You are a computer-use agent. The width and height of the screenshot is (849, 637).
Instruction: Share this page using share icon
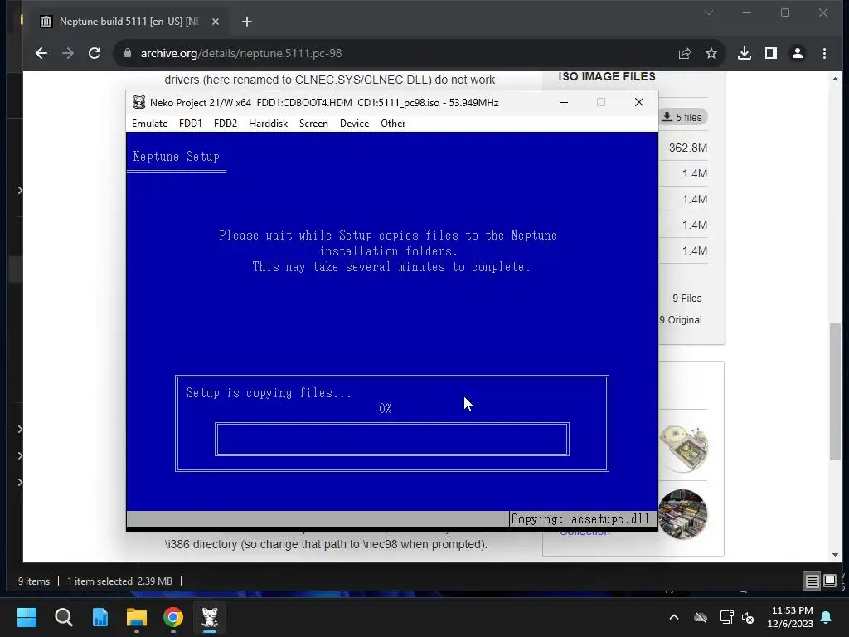(685, 53)
